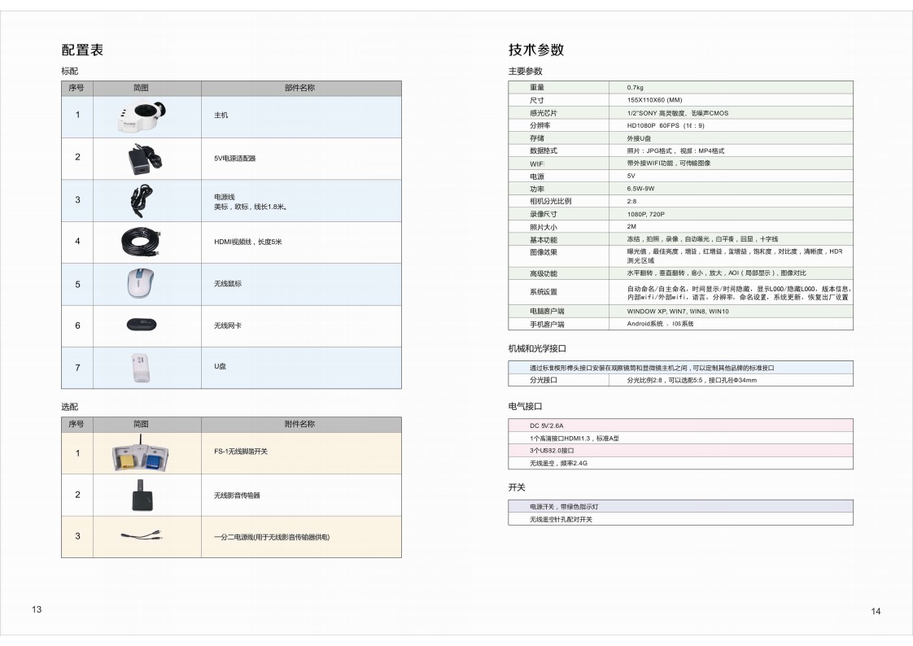The height and width of the screenshot is (646, 913).
Task: Click the white U盘 flash drive image
Action: [139, 367]
